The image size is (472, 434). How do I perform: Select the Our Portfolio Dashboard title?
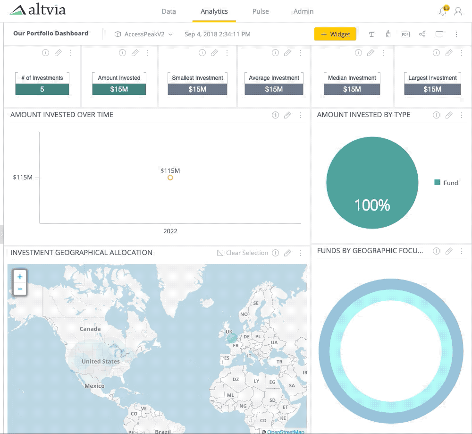(x=51, y=34)
